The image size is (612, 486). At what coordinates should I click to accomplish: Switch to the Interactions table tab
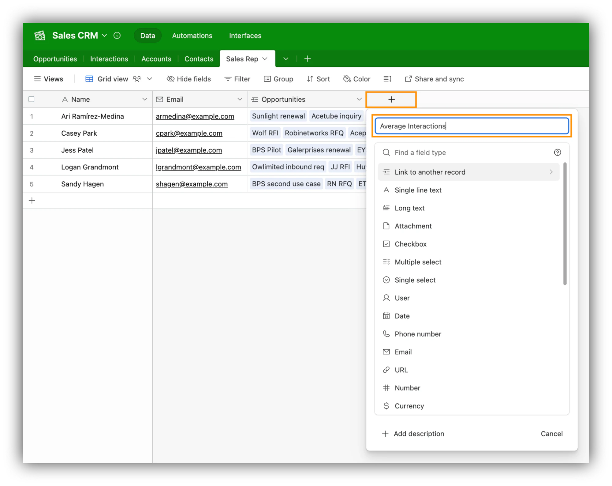point(109,59)
